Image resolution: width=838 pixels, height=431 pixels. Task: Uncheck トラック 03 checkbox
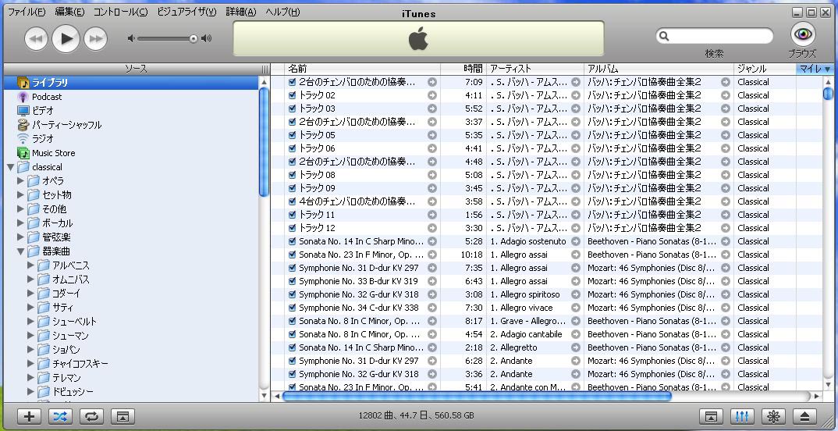click(292, 109)
